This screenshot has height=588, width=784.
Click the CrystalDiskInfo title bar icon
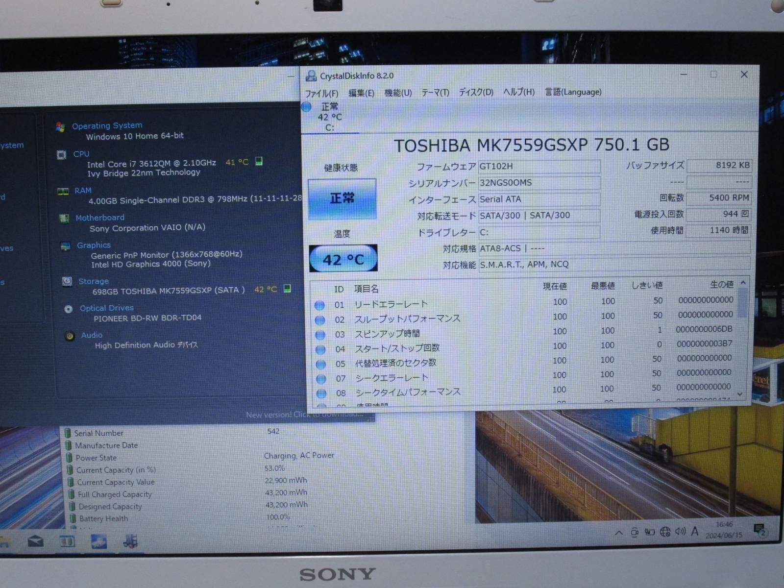311,76
